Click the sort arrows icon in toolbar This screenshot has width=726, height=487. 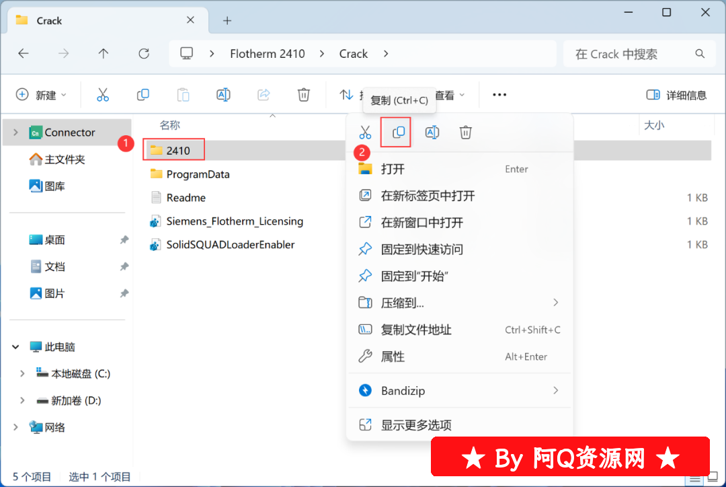346,95
